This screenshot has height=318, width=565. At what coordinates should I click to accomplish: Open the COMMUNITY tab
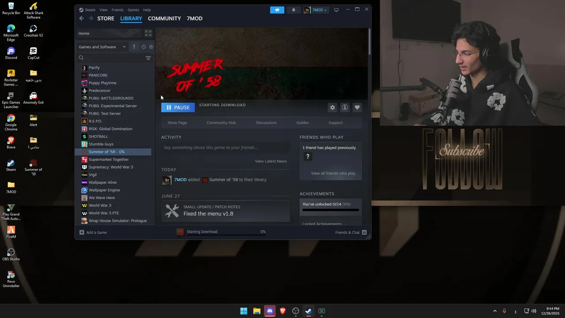(164, 18)
